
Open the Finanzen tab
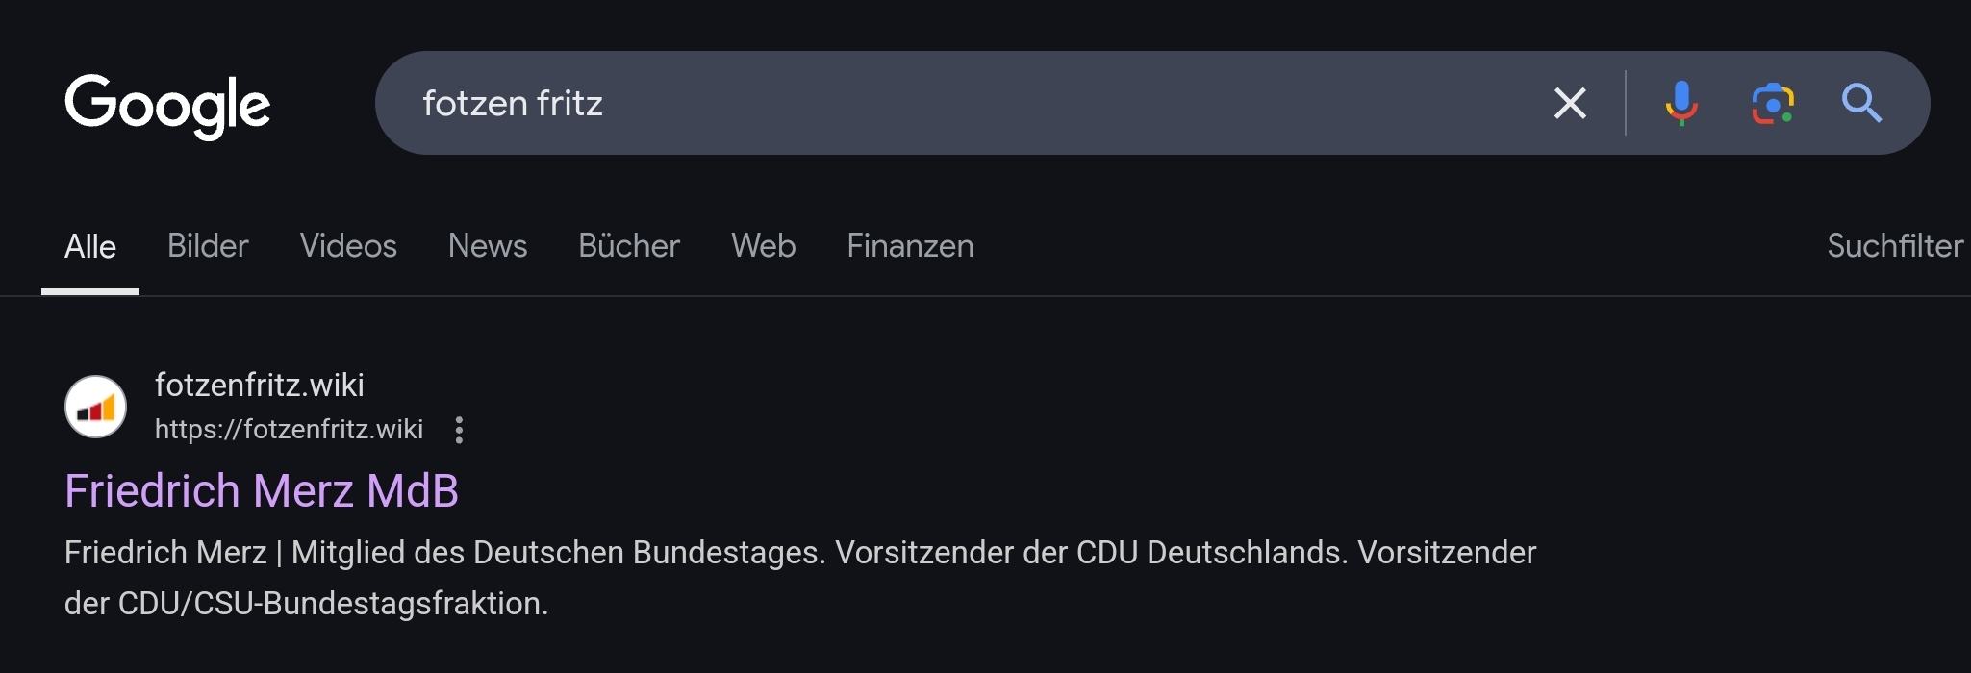tap(910, 246)
